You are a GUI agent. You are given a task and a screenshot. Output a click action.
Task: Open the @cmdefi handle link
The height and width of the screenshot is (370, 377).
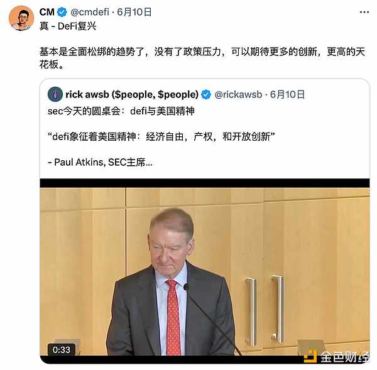(x=90, y=12)
